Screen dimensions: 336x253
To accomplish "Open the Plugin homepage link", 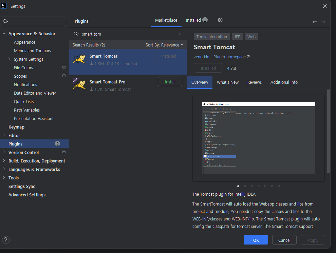I will [231, 57].
